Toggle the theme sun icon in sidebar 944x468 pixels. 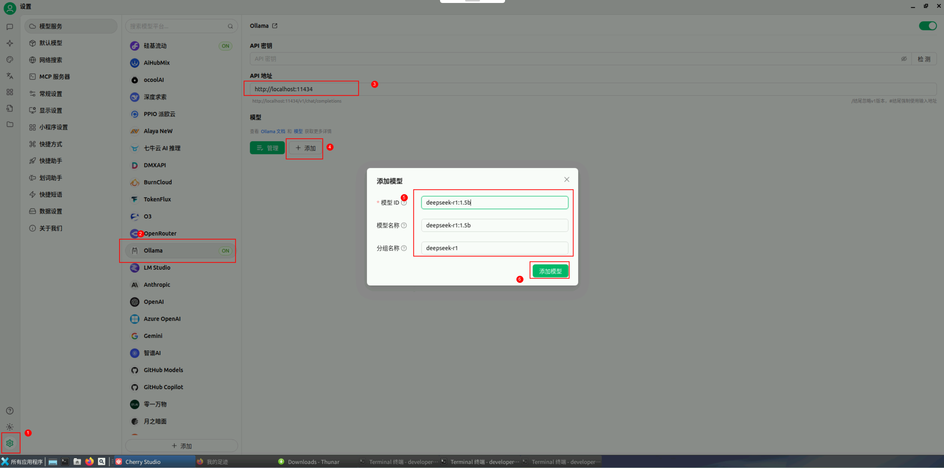[x=10, y=427]
